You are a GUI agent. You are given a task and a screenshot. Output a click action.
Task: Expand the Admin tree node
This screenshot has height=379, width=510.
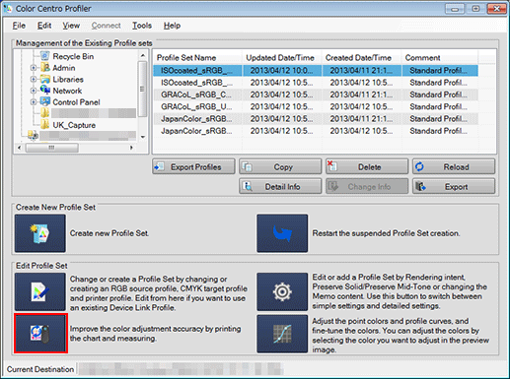tap(34, 68)
